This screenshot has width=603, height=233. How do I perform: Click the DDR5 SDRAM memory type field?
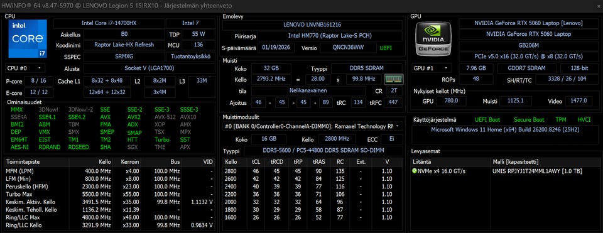[x=367, y=68]
